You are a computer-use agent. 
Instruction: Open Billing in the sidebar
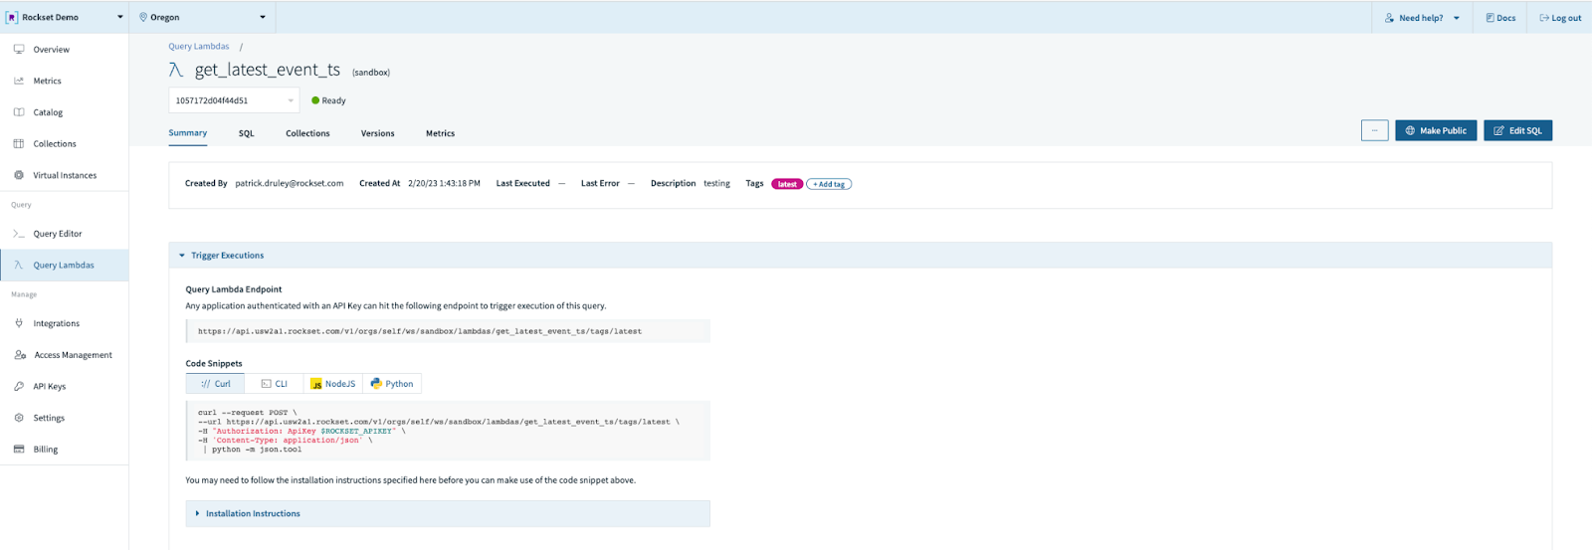click(65, 449)
